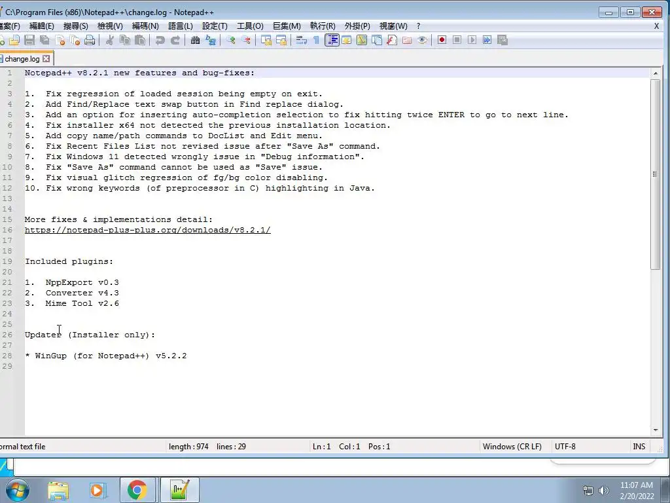Click the vertical scrollbar down arrow

point(656,430)
